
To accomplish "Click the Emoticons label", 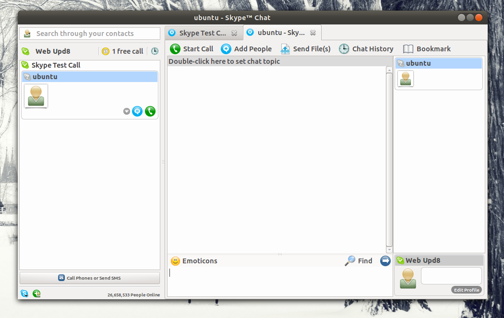I will [x=200, y=261].
